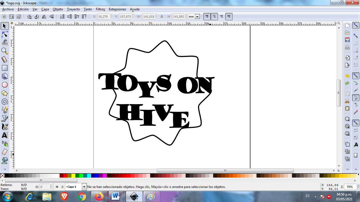Open the Trayecto menu

point(73,9)
